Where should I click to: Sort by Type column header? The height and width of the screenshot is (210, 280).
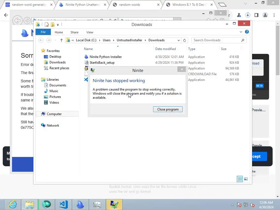(192, 49)
